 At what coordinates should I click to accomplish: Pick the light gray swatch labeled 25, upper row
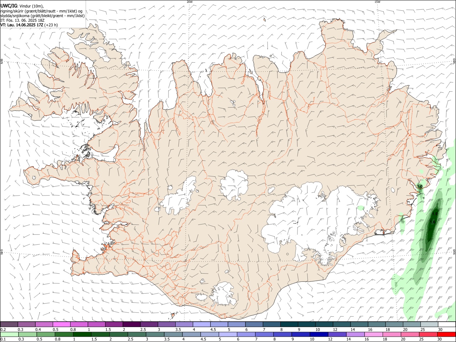429,325
